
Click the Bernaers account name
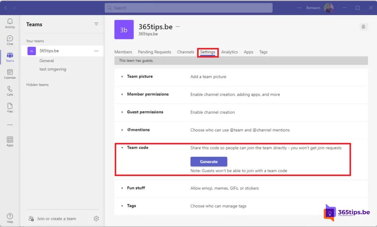click(313, 8)
